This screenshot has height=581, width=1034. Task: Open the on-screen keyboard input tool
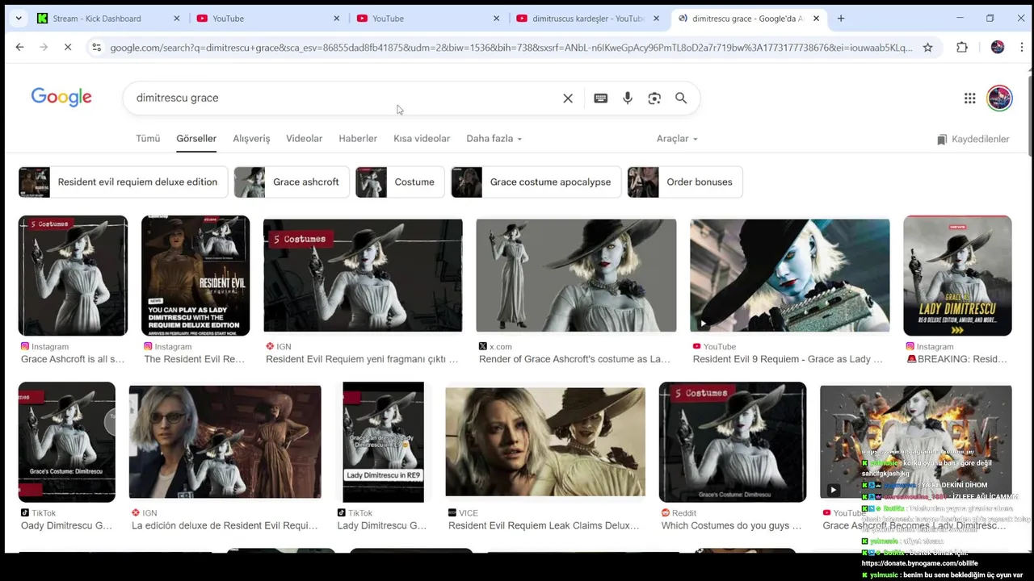[x=600, y=98]
